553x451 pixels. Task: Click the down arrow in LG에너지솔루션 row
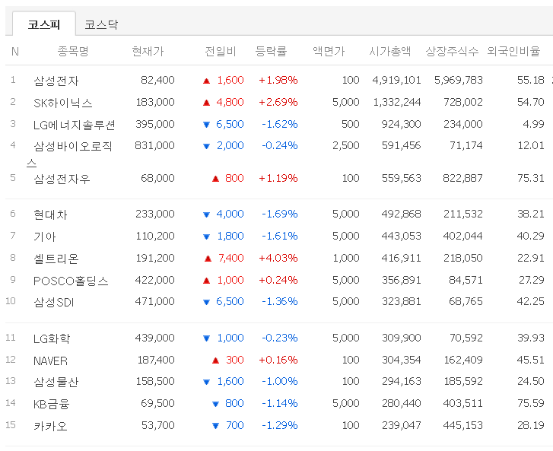[x=207, y=125]
